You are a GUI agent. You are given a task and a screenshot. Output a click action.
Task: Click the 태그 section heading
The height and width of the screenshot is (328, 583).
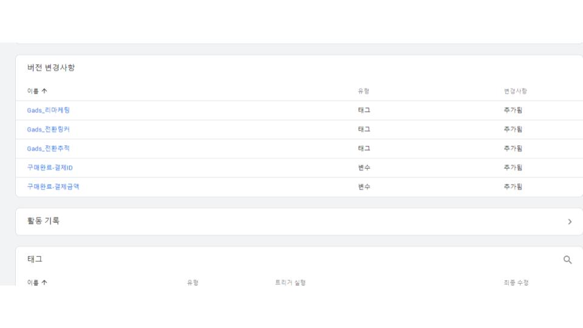(x=35, y=259)
